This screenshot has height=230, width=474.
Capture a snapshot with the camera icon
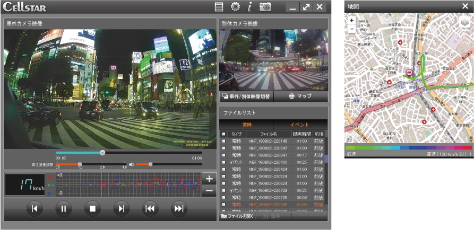265,6
